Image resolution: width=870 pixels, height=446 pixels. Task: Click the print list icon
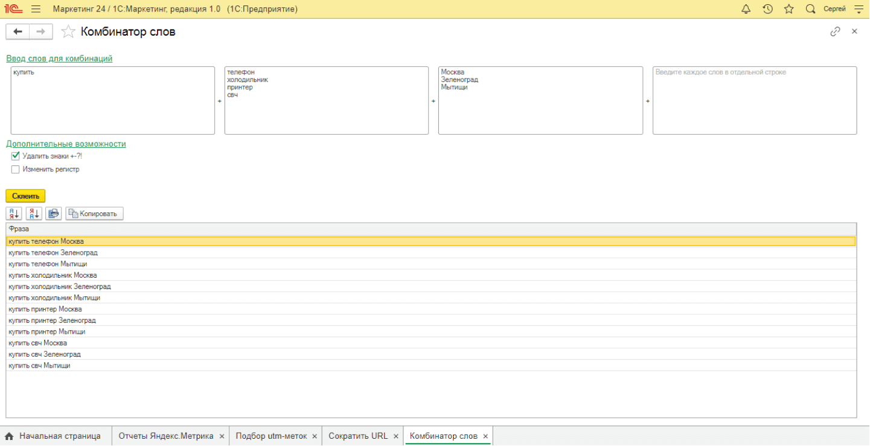(x=54, y=213)
